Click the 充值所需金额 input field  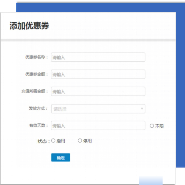click(x=98, y=91)
